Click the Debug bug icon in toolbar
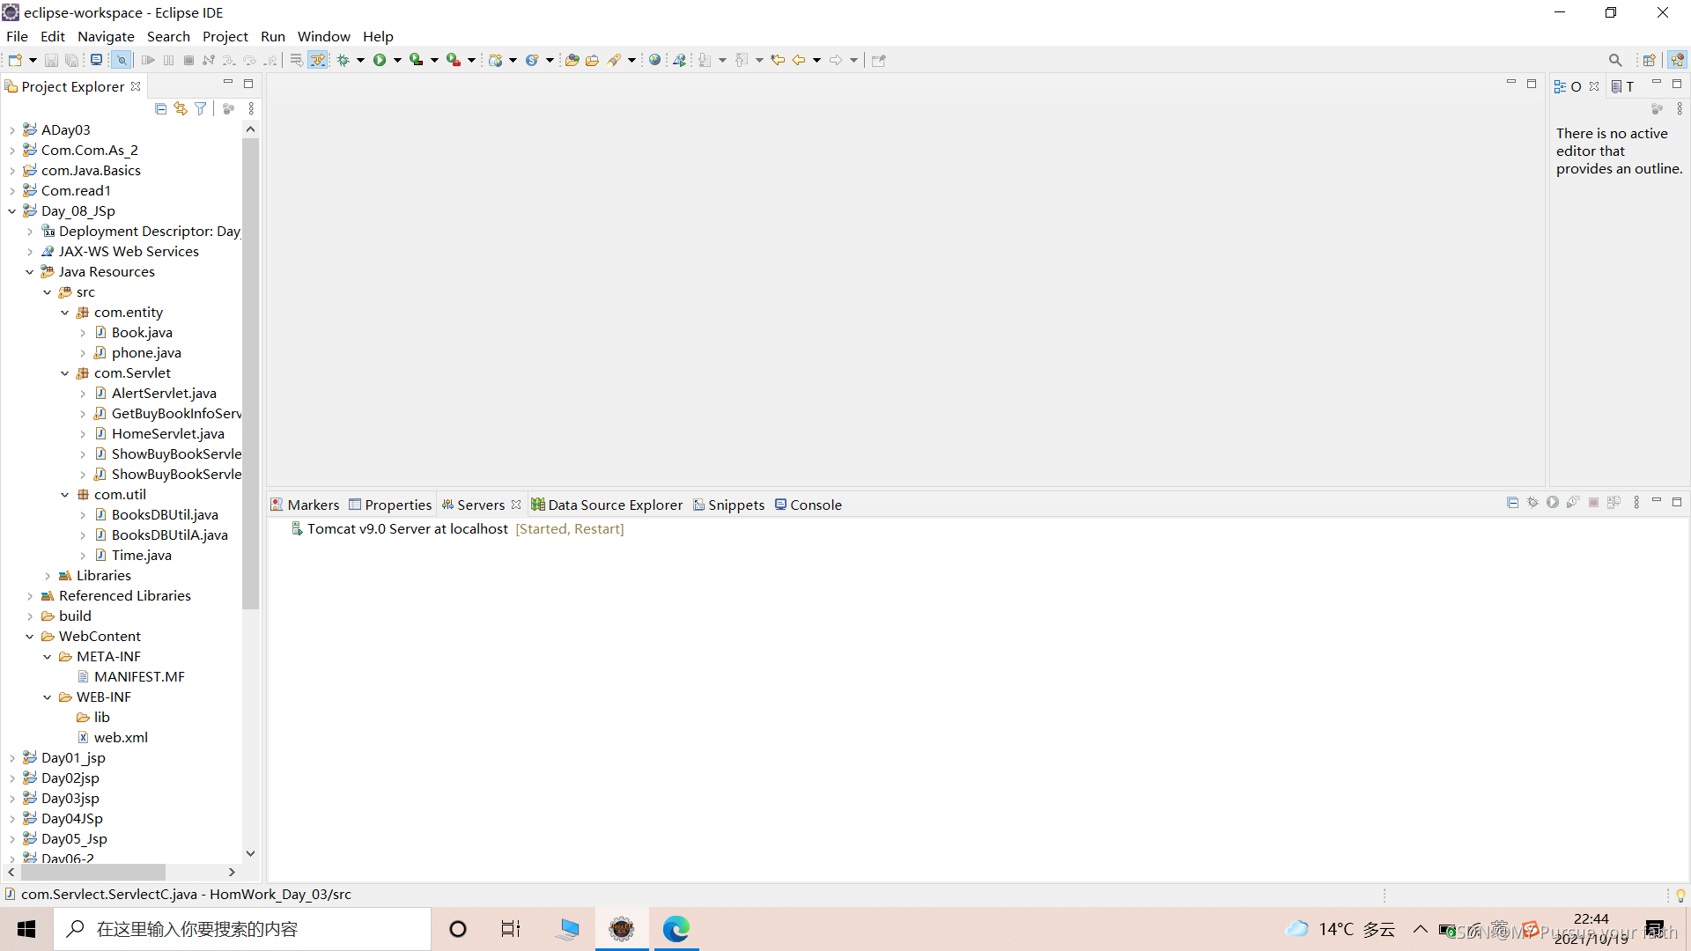 [x=343, y=60]
